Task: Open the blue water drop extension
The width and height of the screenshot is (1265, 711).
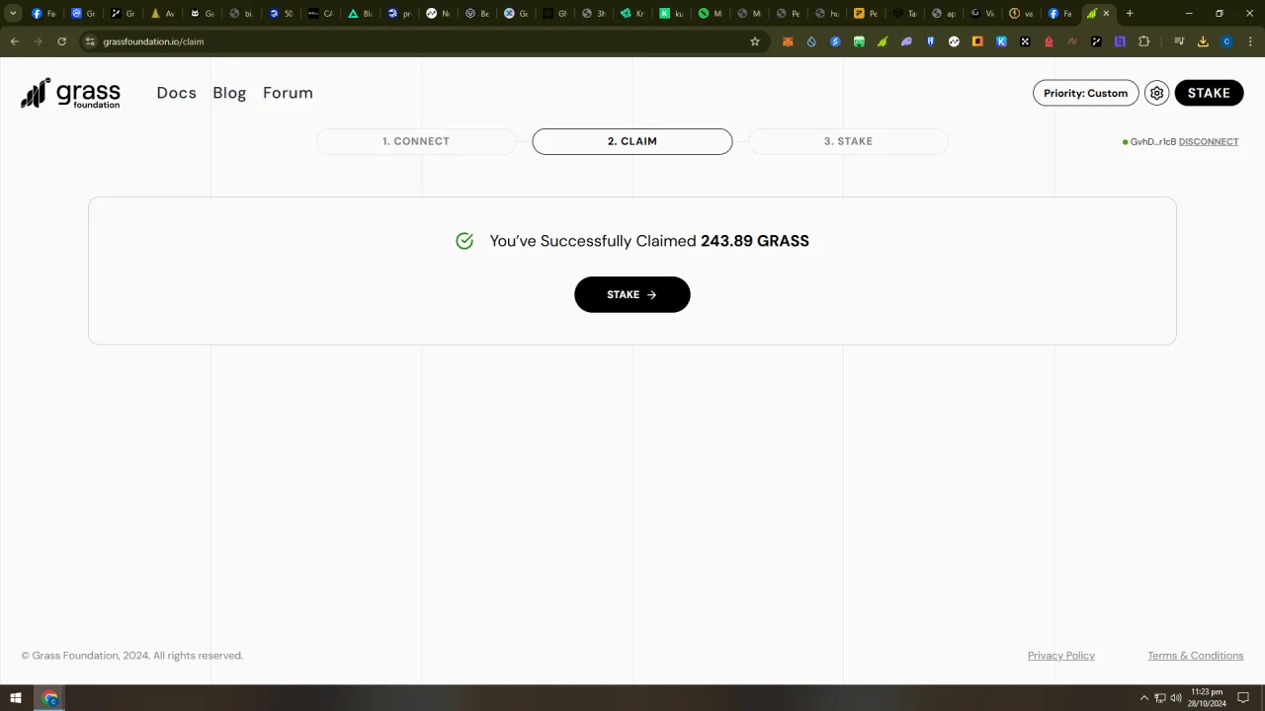Action: (811, 41)
